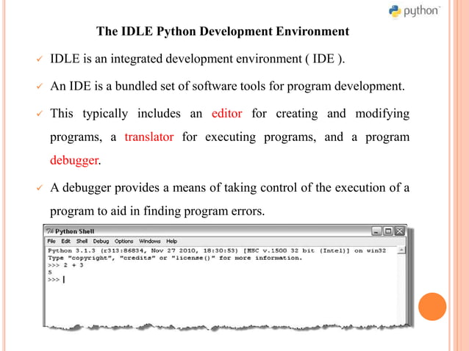
Task: Open the Help menu
Action: 172,241
